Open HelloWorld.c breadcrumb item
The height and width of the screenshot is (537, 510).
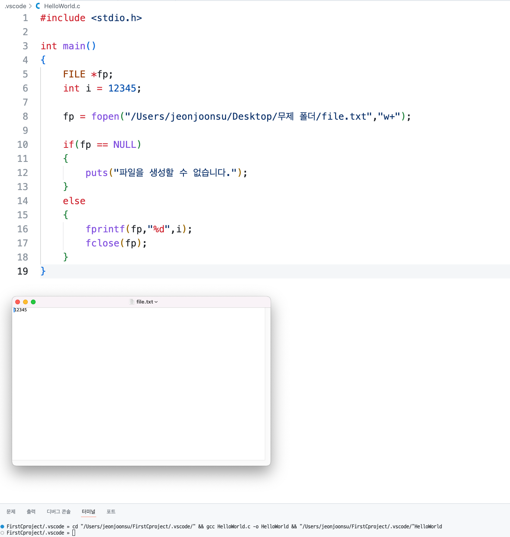[62, 6]
